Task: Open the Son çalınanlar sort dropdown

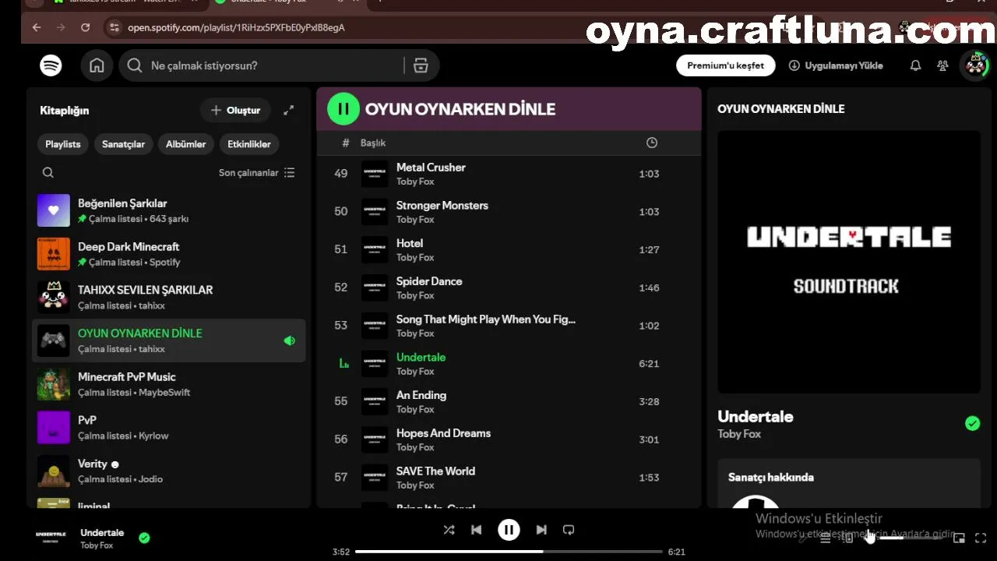Action: [x=257, y=172]
